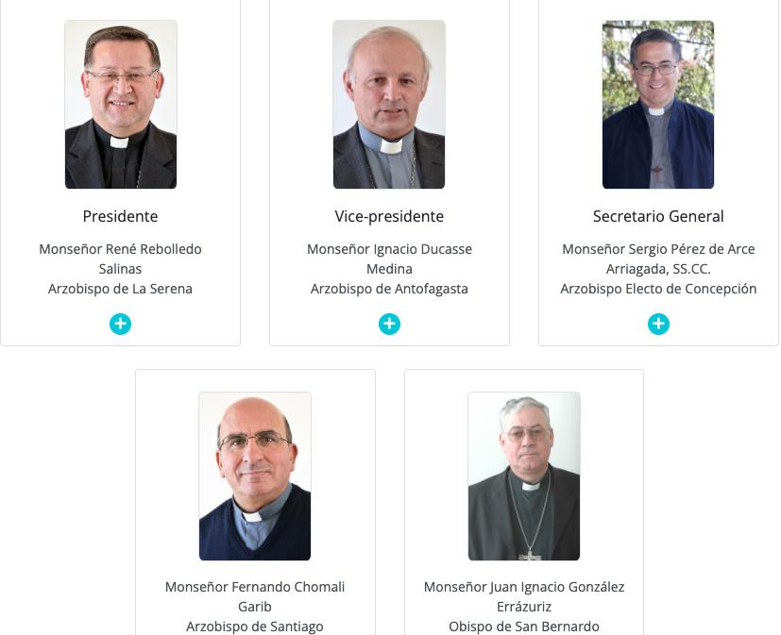Click the Presidente heading
Screen dimensions: 781x635
120,216
